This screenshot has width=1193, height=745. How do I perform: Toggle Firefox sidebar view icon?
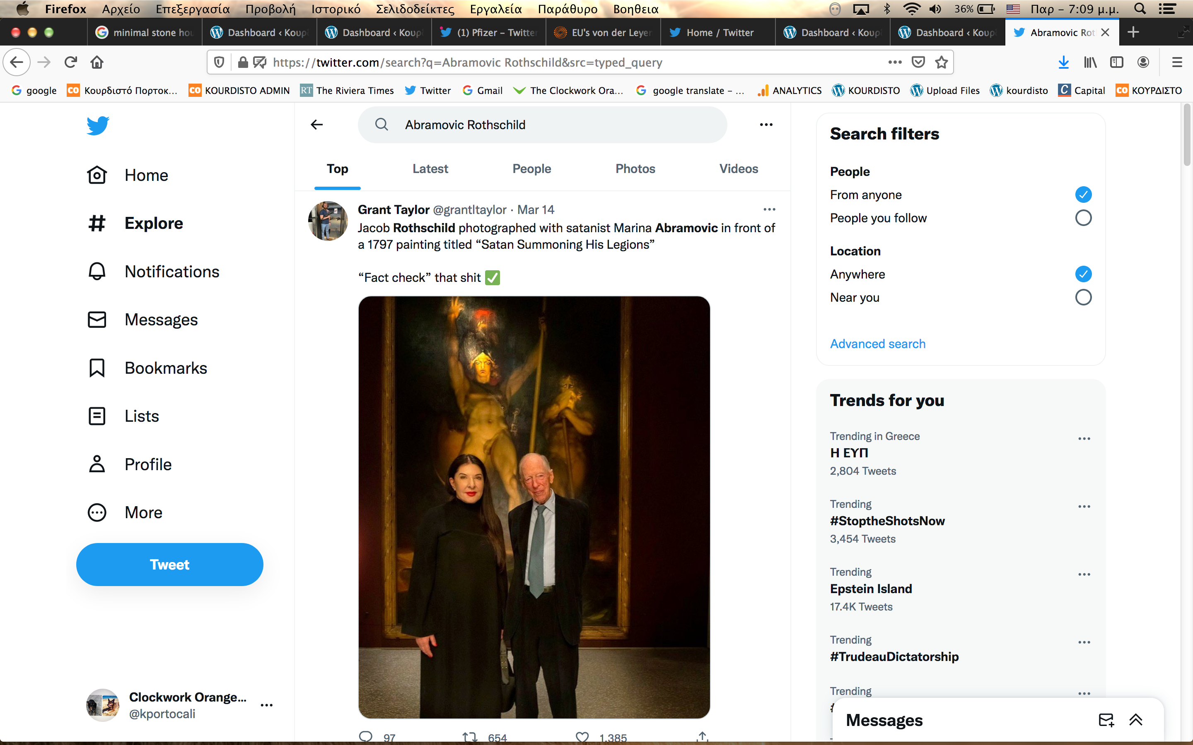click(x=1117, y=62)
